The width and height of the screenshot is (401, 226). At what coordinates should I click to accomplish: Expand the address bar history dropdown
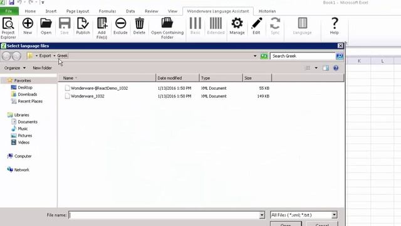[255, 56]
